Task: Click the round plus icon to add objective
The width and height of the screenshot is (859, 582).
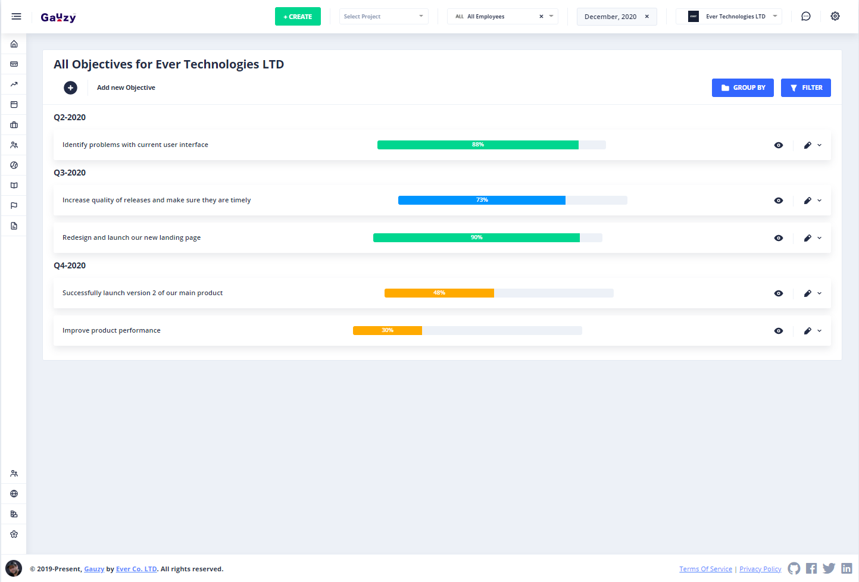Action: click(x=70, y=87)
